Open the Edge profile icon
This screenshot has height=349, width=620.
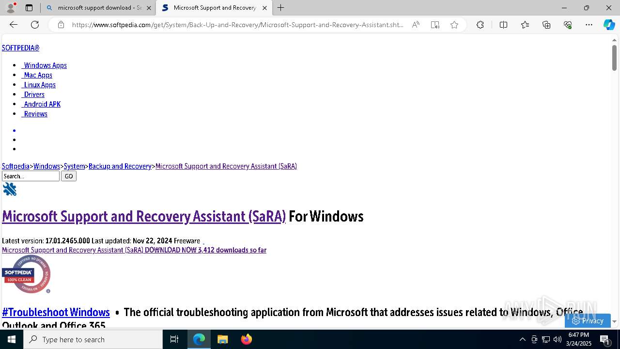[x=11, y=8]
